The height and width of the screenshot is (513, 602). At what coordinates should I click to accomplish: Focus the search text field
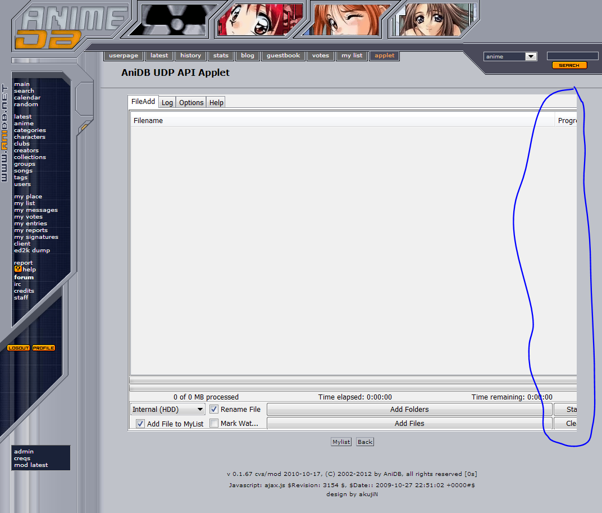(572, 56)
